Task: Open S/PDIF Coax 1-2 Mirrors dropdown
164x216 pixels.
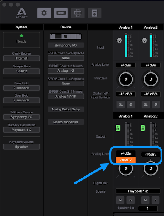Action: pos(66,71)
